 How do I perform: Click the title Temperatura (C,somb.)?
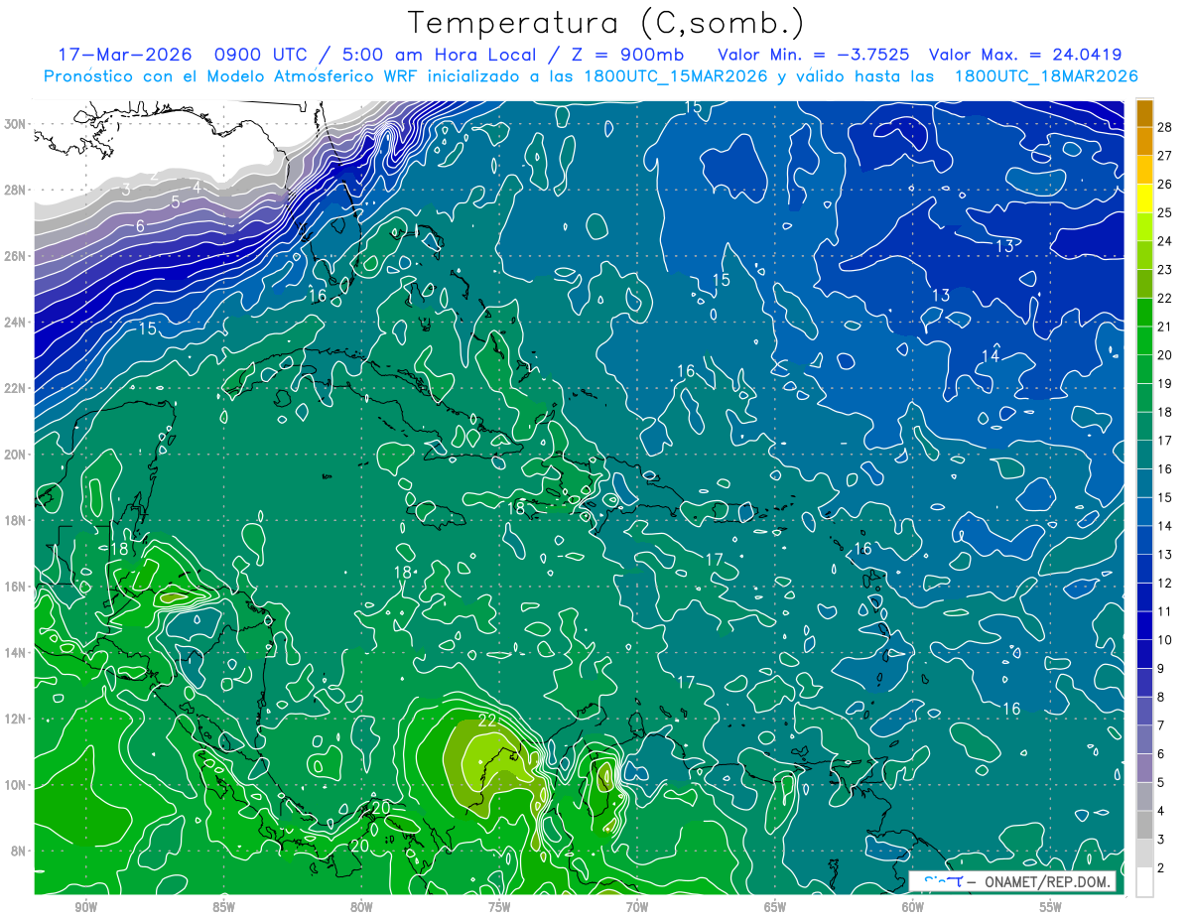point(606,23)
